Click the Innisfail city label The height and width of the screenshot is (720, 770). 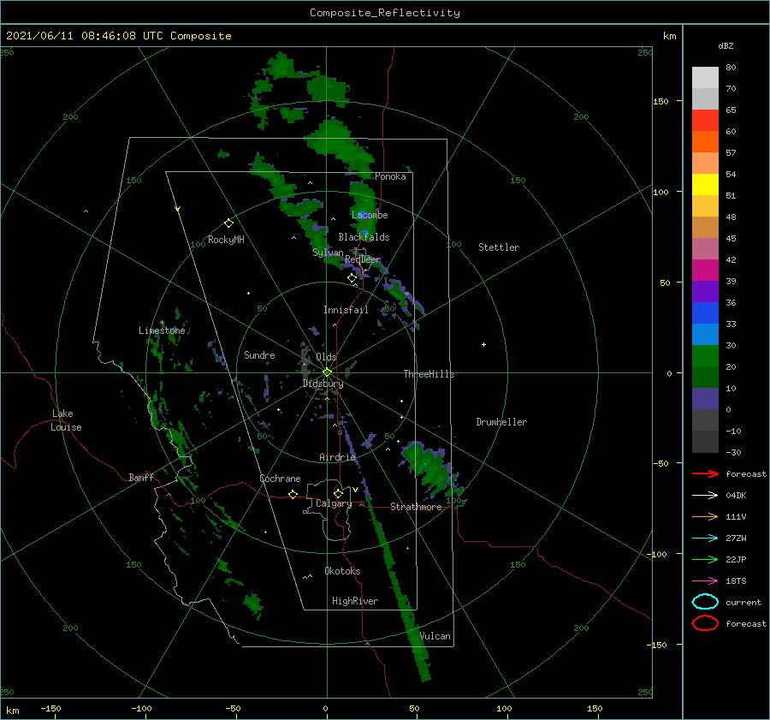(346, 310)
